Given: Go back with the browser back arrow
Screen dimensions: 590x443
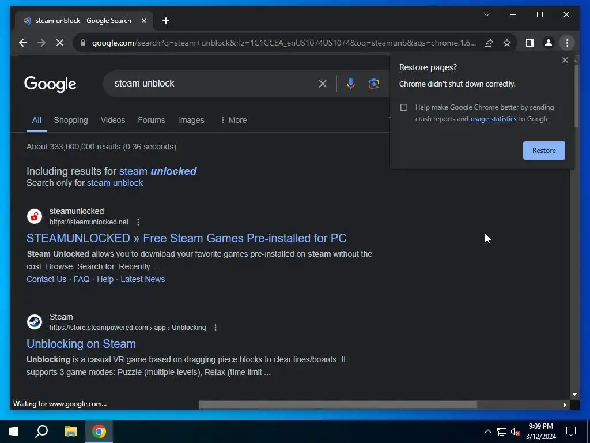Looking at the screenshot, I should click(23, 43).
